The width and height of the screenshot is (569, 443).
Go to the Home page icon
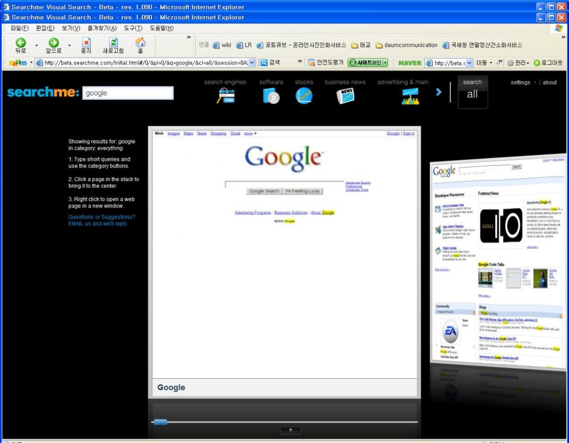pyautogui.click(x=140, y=42)
